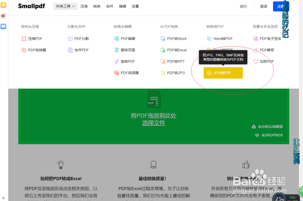Click the 分割&合并 category heading
Viewport: 303px width, 201px height.
coord(76,26)
